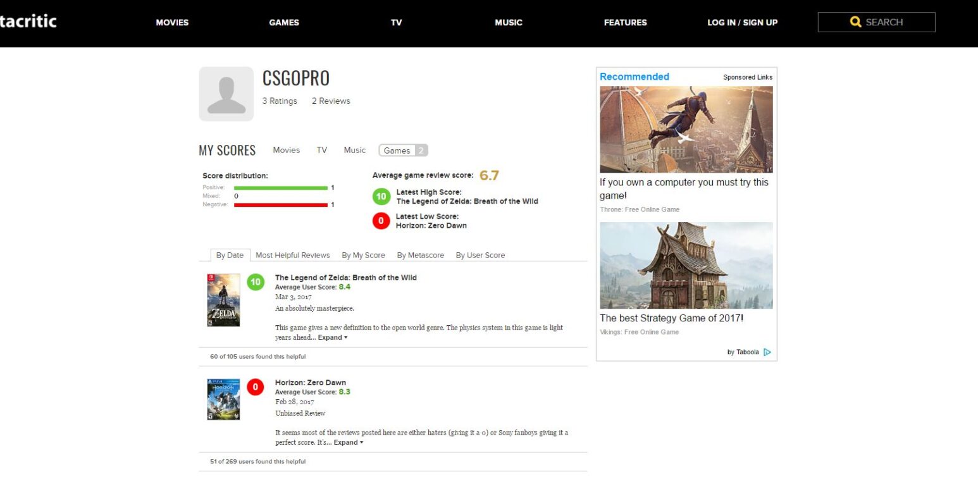The width and height of the screenshot is (978, 489).
Task: Open the Games navigation menu
Action: 284,23
